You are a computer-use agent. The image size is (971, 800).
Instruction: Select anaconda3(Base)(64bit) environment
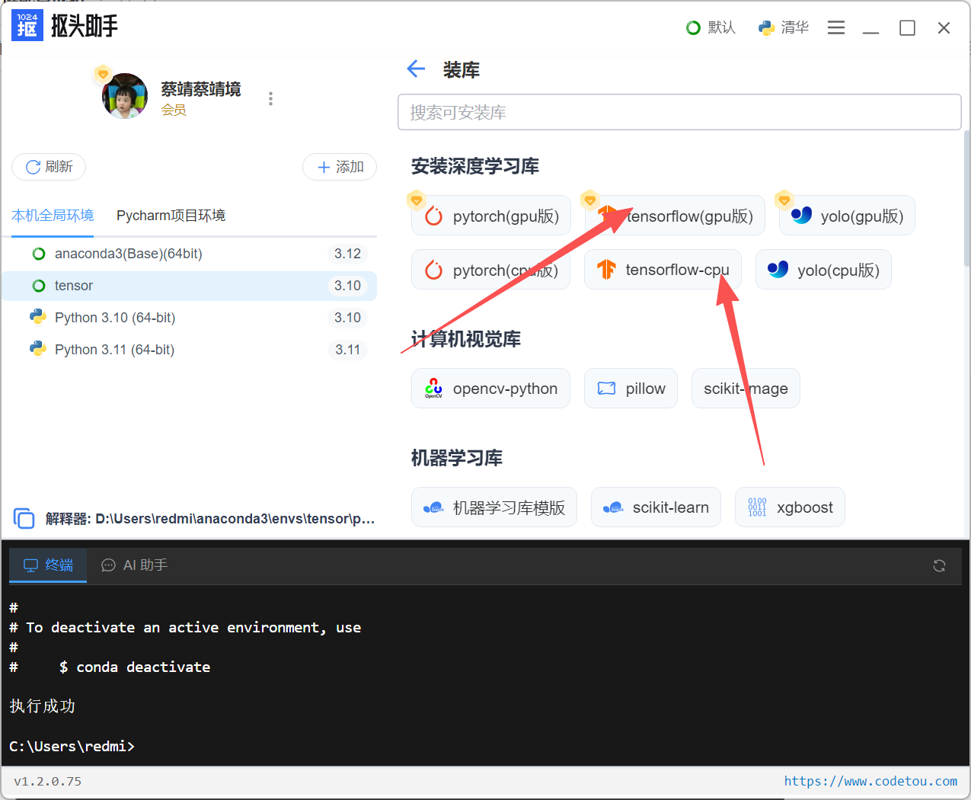click(190, 254)
